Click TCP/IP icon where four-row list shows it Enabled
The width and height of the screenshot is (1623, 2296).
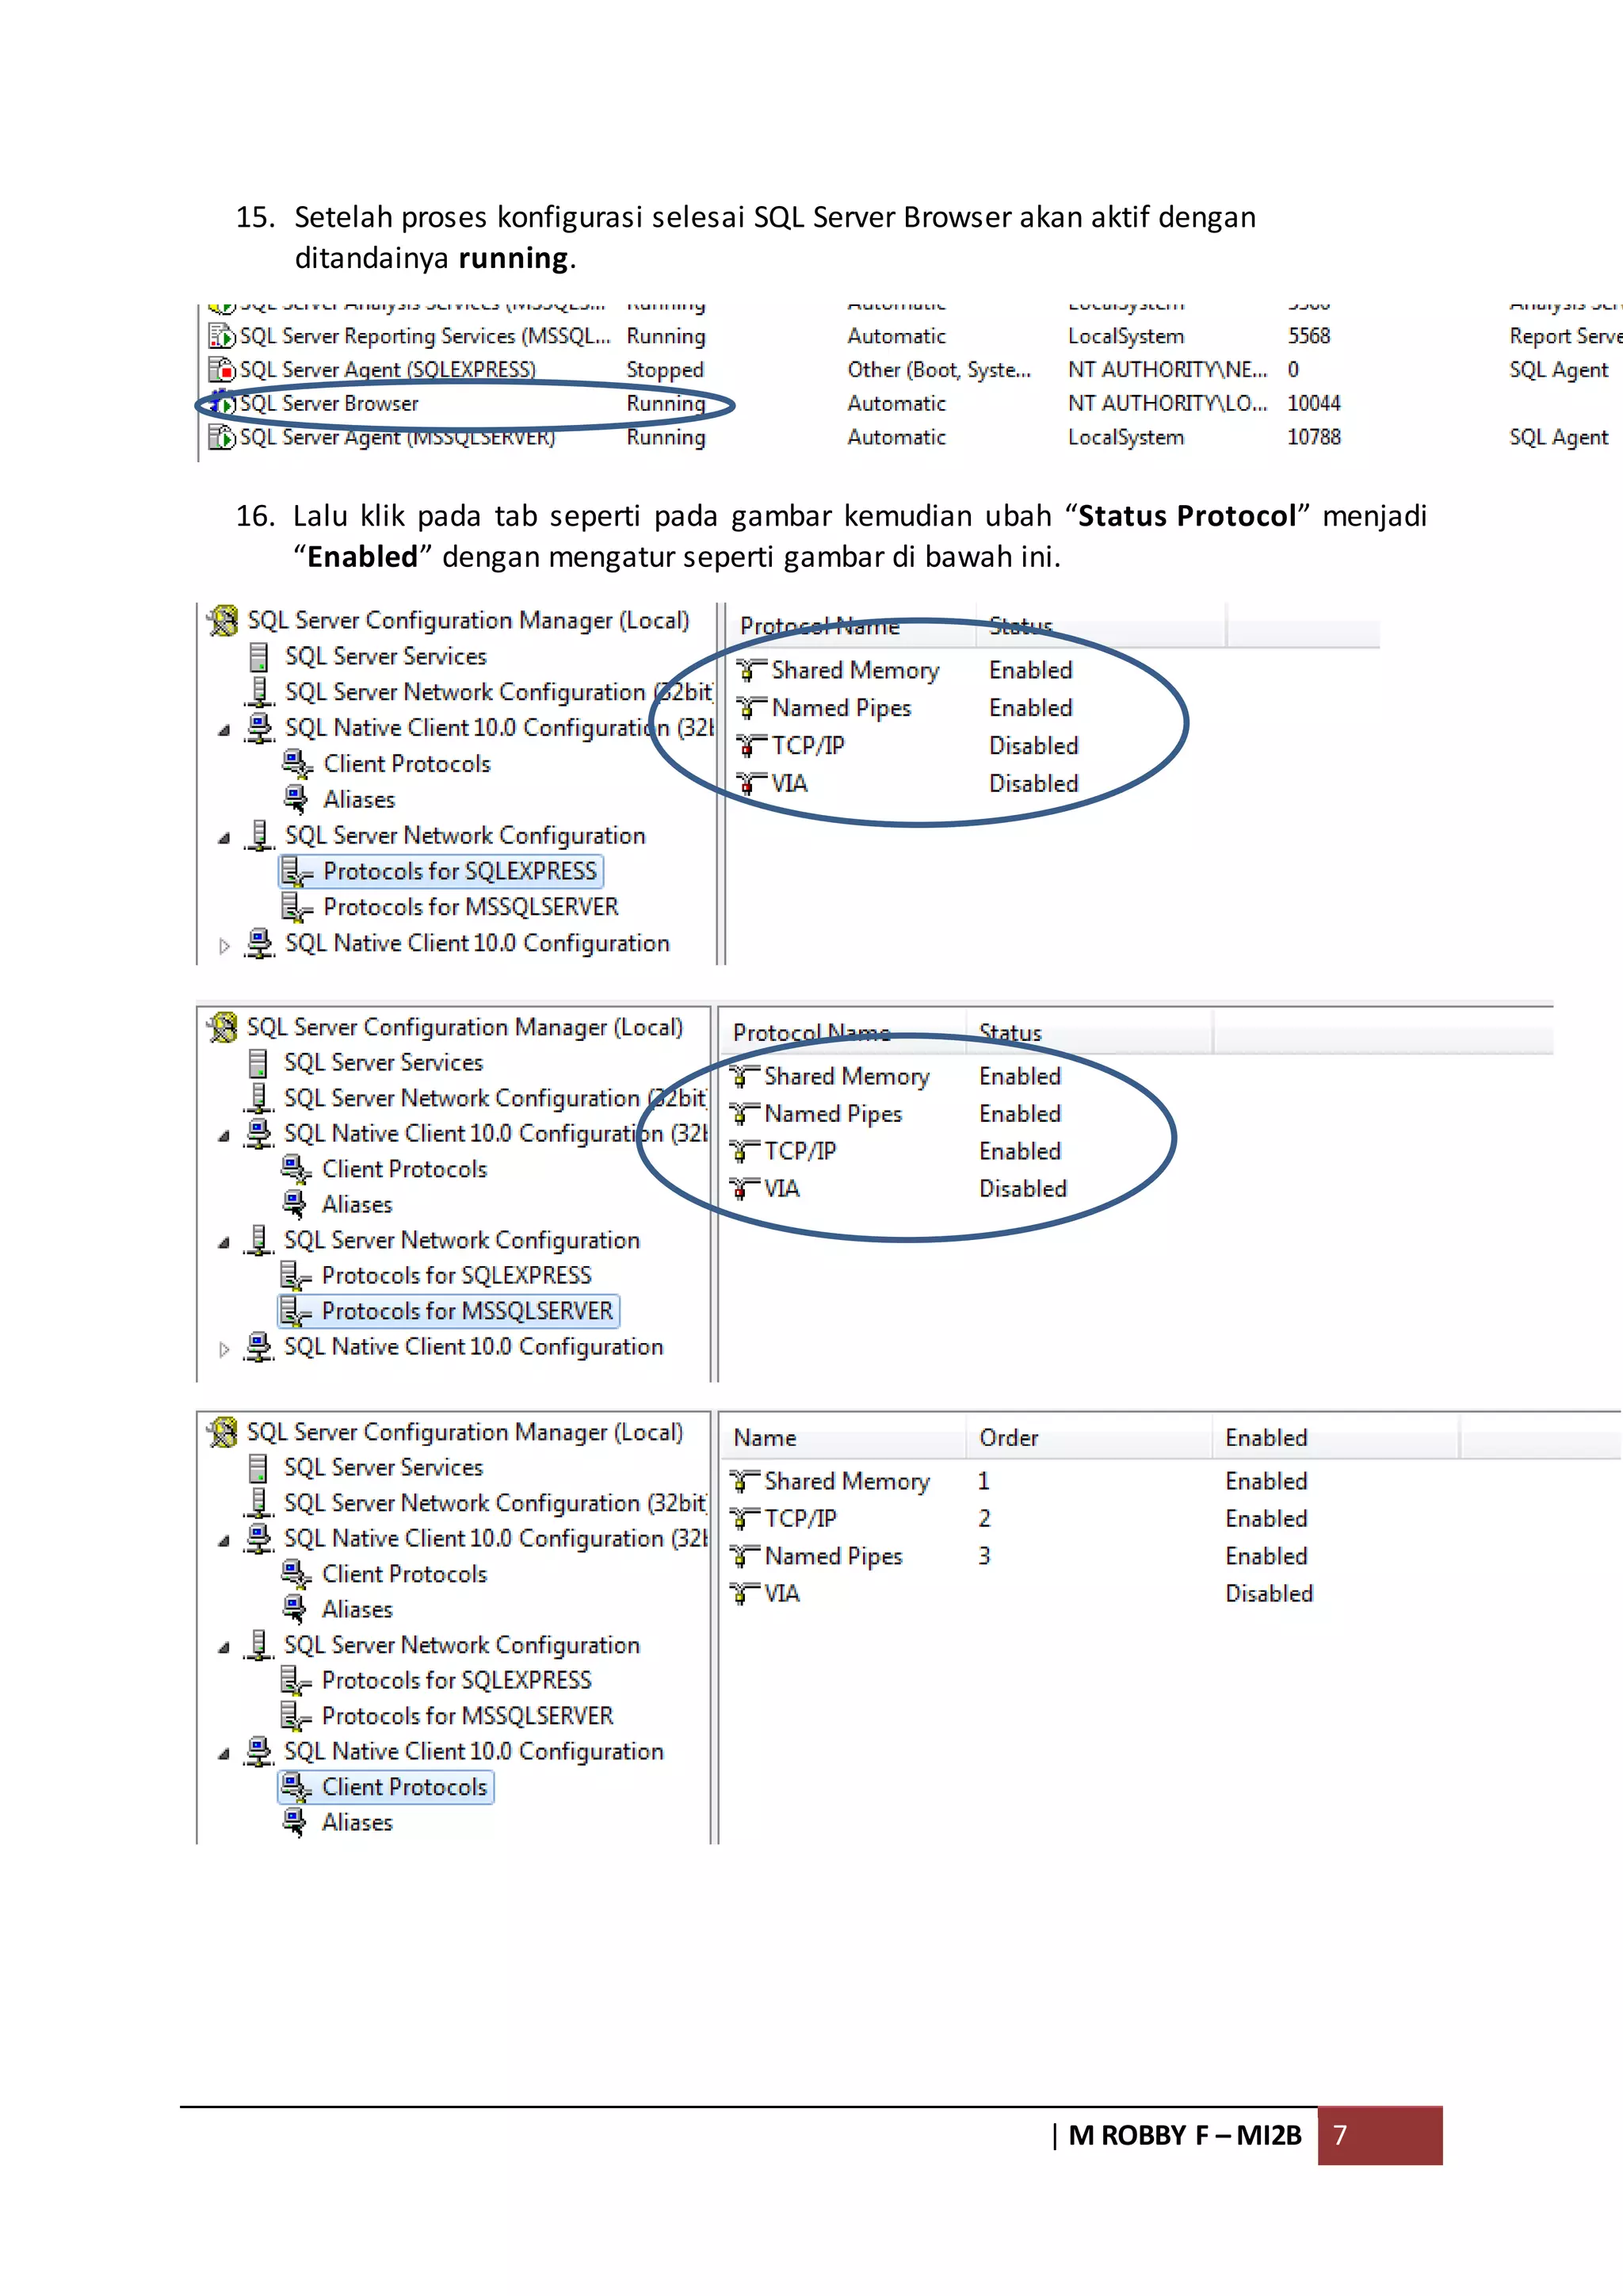(745, 1152)
